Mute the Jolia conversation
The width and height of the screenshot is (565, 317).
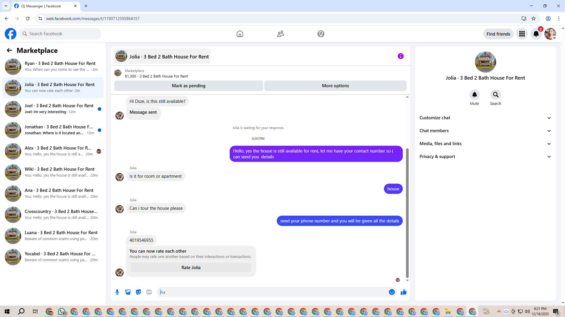click(474, 95)
